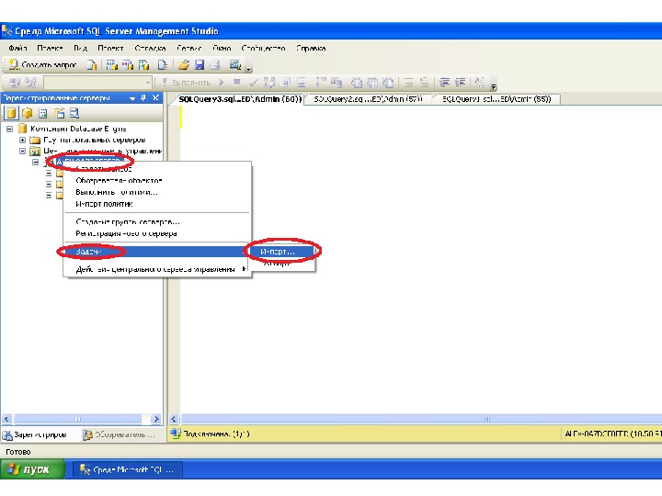Choose Импорт политик in context menu
The width and height of the screenshot is (662, 496).
pyautogui.click(x=104, y=204)
